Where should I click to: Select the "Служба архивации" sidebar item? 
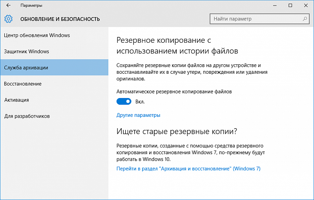[x=26, y=67]
